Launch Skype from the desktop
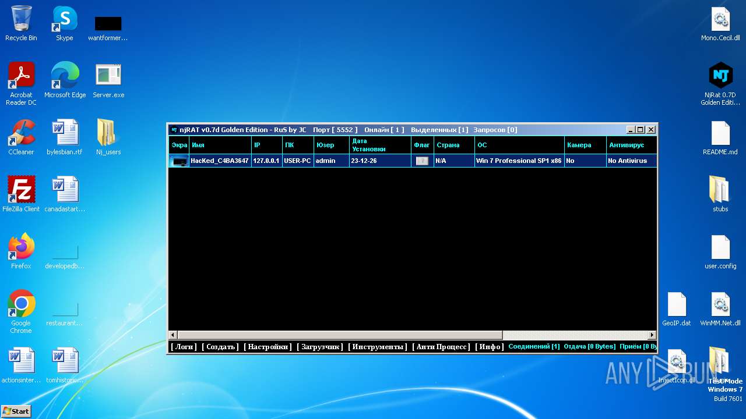The height and width of the screenshot is (419, 746). point(64,23)
